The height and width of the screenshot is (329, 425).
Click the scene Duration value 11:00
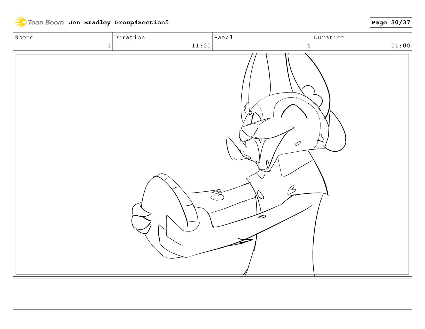pos(201,46)
